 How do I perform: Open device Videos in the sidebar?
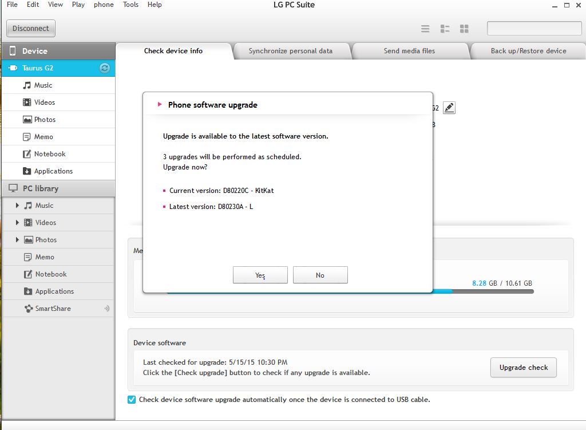[59, 102]
